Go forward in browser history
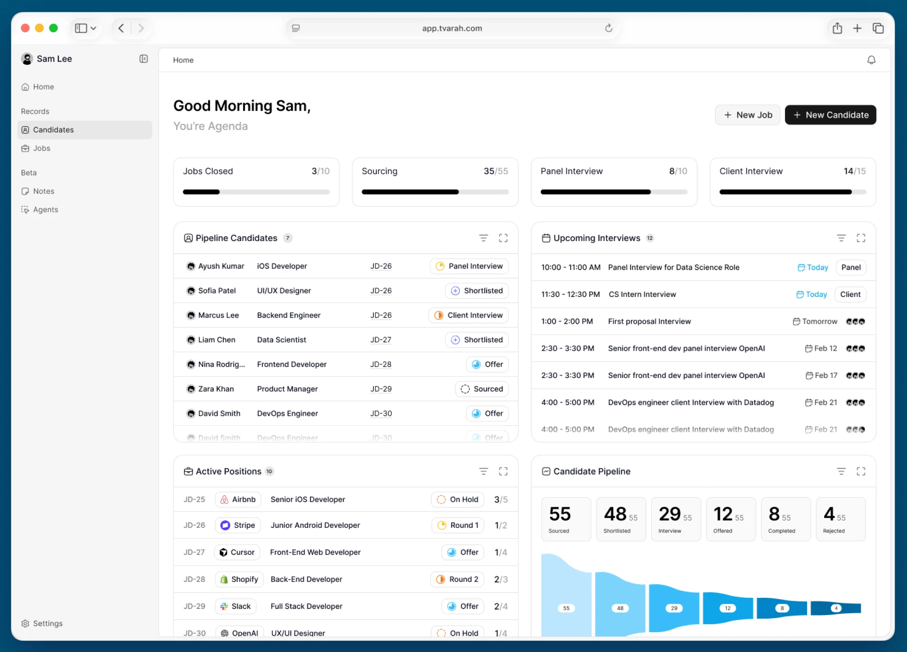907x652 pixels. tap(141, 28)
